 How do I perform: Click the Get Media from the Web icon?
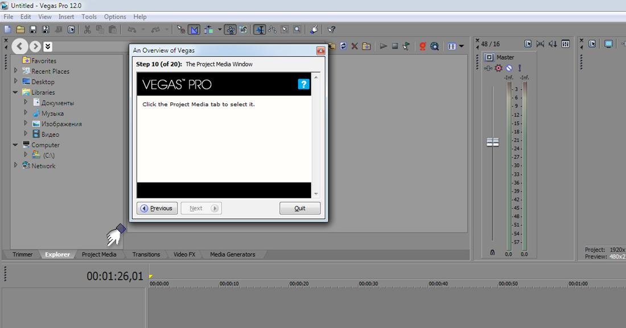coord(435,46)
